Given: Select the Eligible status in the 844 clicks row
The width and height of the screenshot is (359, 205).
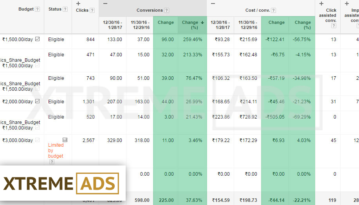Looking at the screenshot, I should pyautogui.click(x=56, y=40).
